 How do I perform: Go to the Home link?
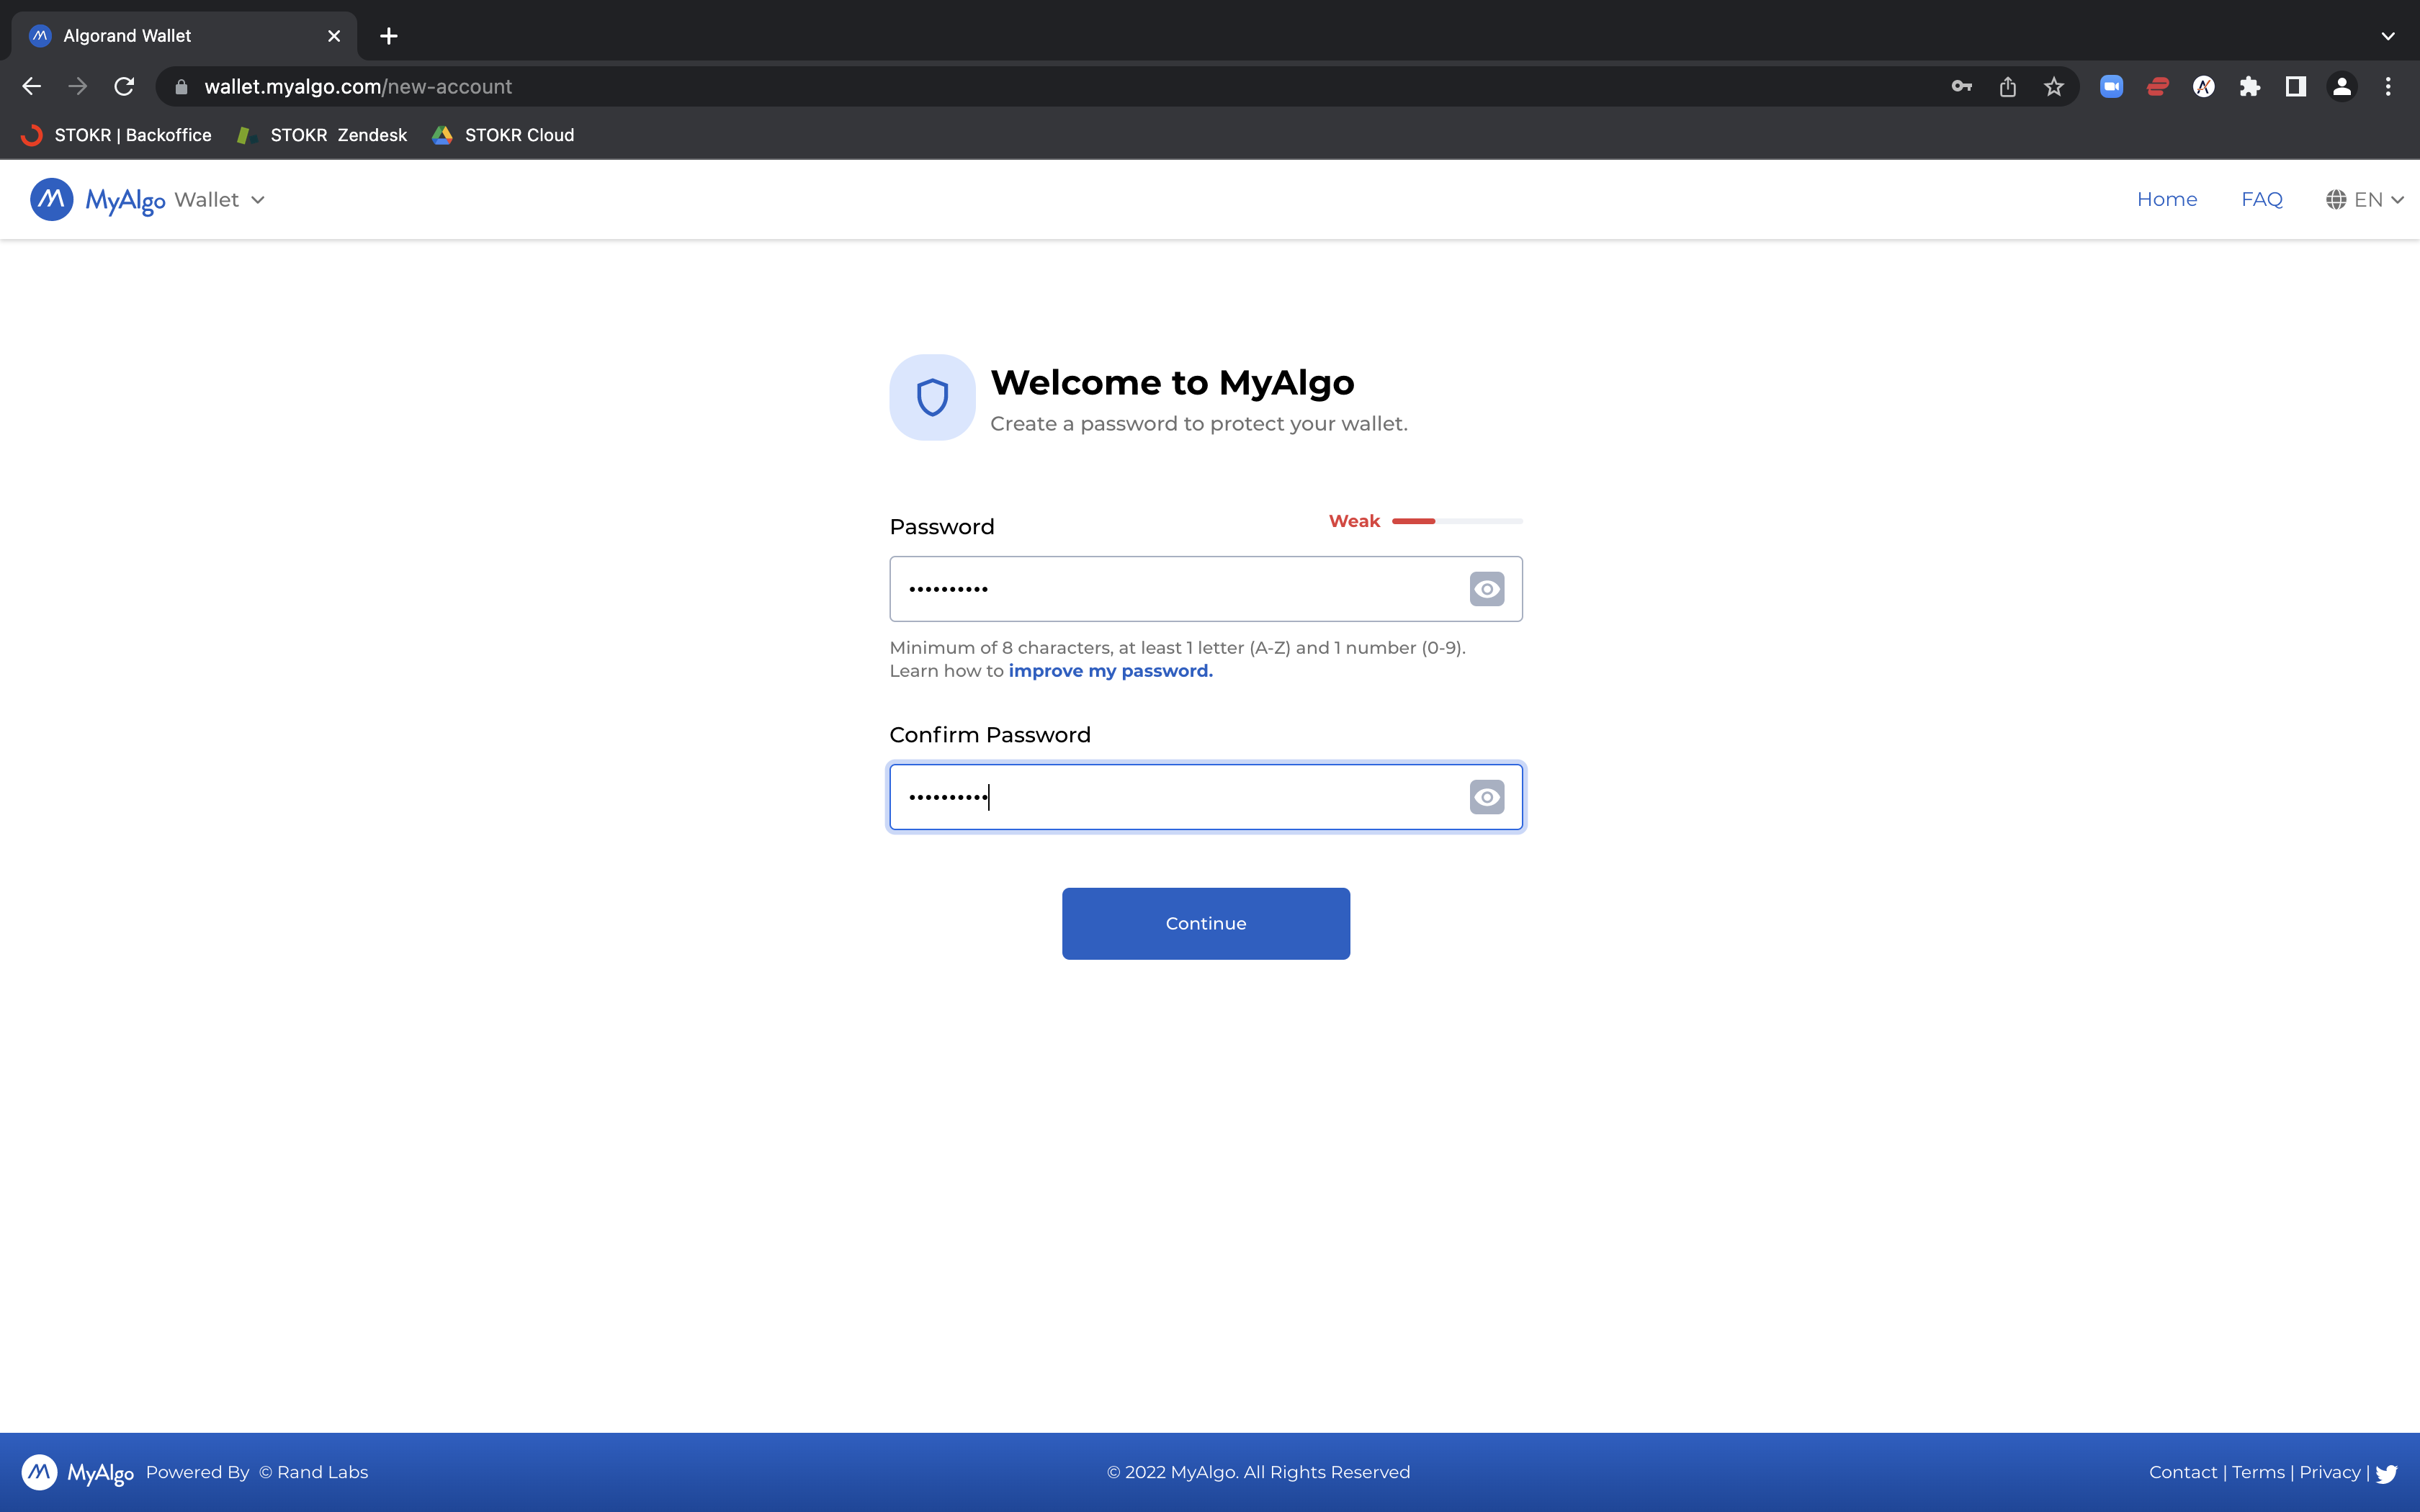[x=2166, y=200]
